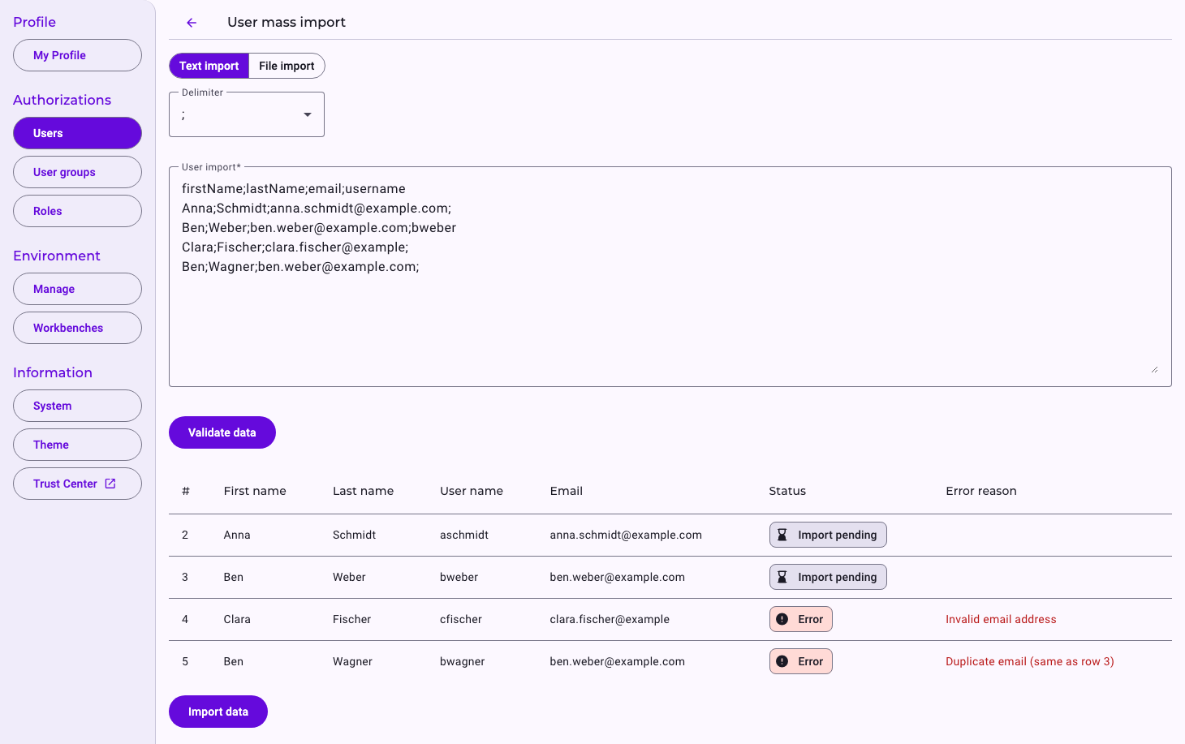Image resolution: width=1185 pixels, height=744 pixels.
Task: Click the last name 'Schmidt' cell
Action: tap(355, 535)
